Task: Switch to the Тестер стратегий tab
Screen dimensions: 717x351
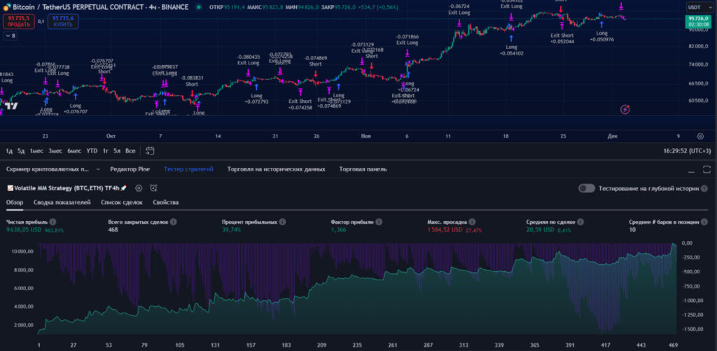Action: (x=188, y=169)
